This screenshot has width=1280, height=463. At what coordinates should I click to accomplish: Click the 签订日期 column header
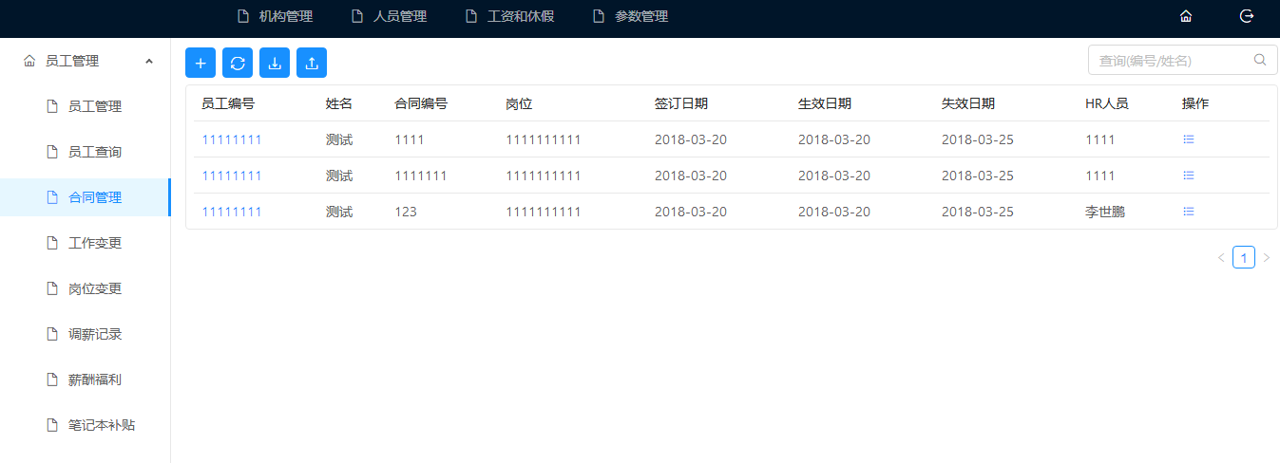point(681,103)
